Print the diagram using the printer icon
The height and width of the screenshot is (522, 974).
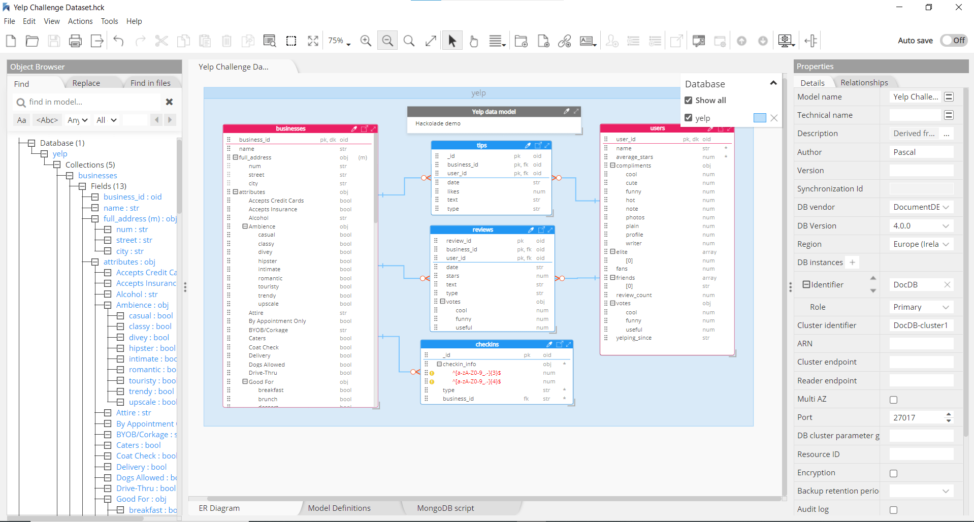(75, 41)
